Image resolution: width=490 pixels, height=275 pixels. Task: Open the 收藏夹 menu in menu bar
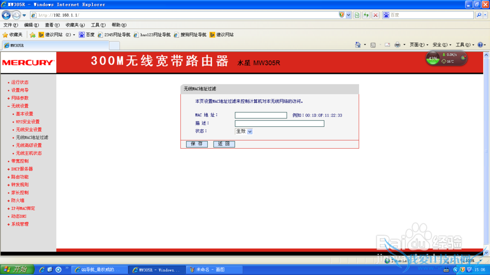75,25
